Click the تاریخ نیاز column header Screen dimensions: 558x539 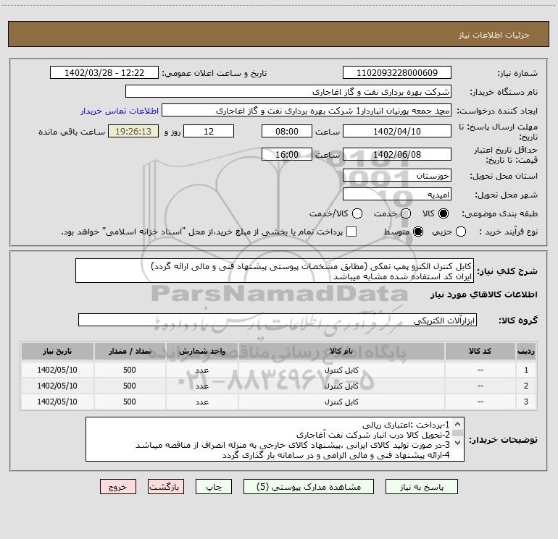coord(57,351)
